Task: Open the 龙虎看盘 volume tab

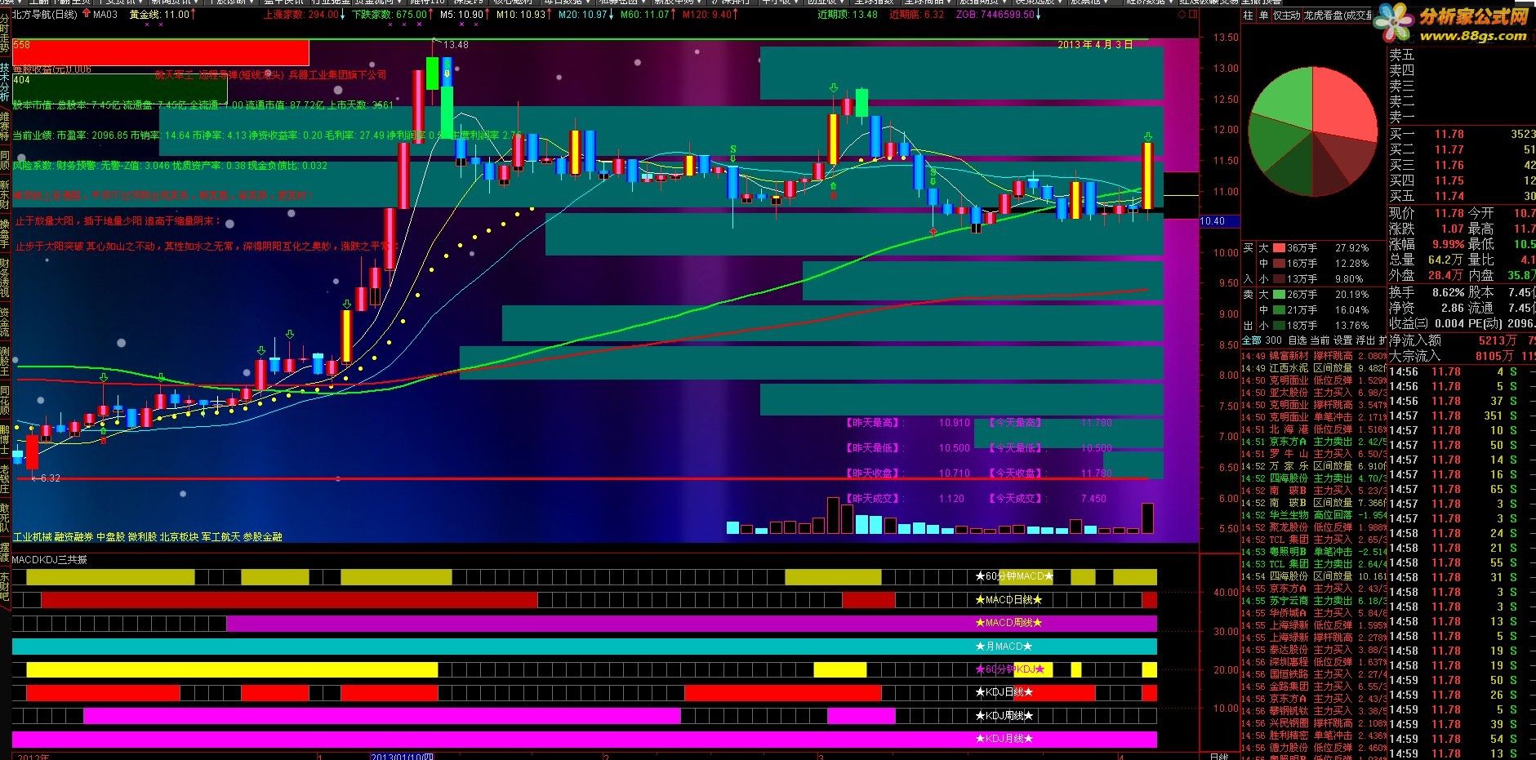Action: pyautogui.click(x=1338, y=16)
